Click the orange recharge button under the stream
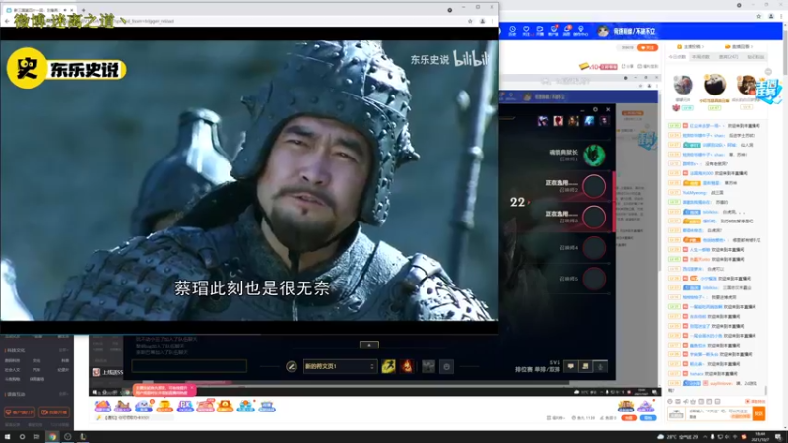This screenshot has height=443, width=788. point(628,417)
